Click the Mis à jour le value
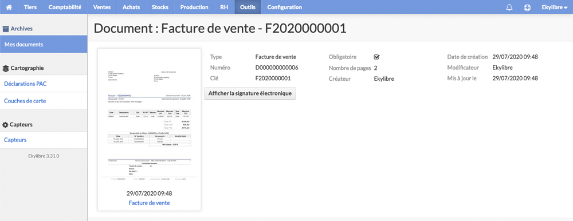This screenshot has height=221, width=573. (x=515, y=78)
